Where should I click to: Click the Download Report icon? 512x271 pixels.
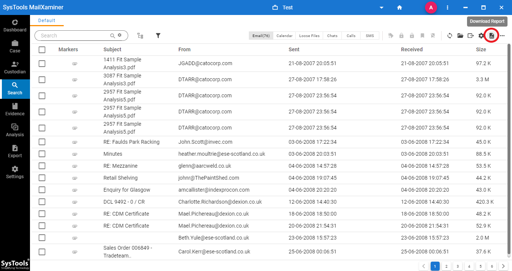(x=491, y=36)
